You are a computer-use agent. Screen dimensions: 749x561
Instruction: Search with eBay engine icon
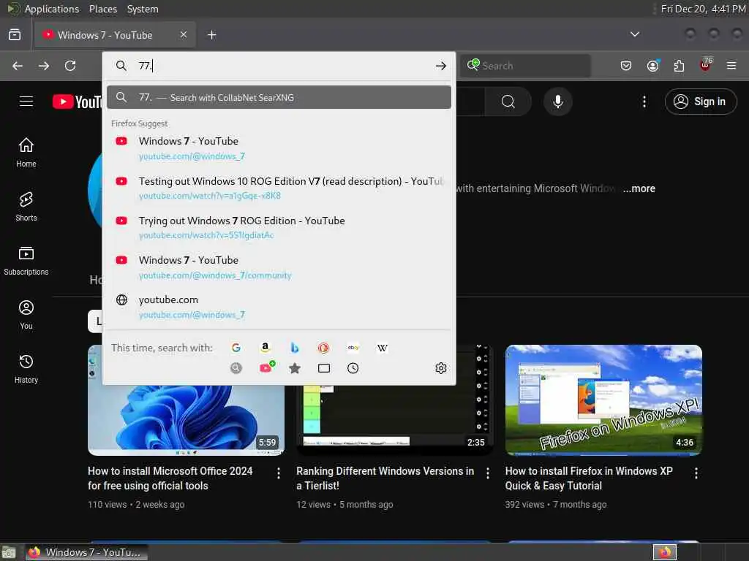[353, 348]
